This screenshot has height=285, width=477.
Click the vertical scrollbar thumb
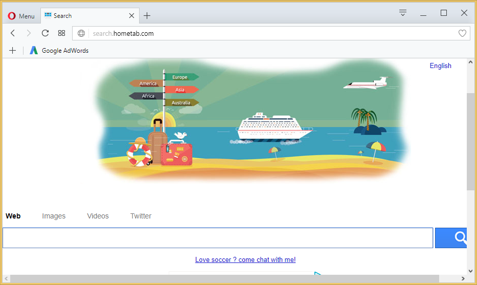[x=470, y=142]
